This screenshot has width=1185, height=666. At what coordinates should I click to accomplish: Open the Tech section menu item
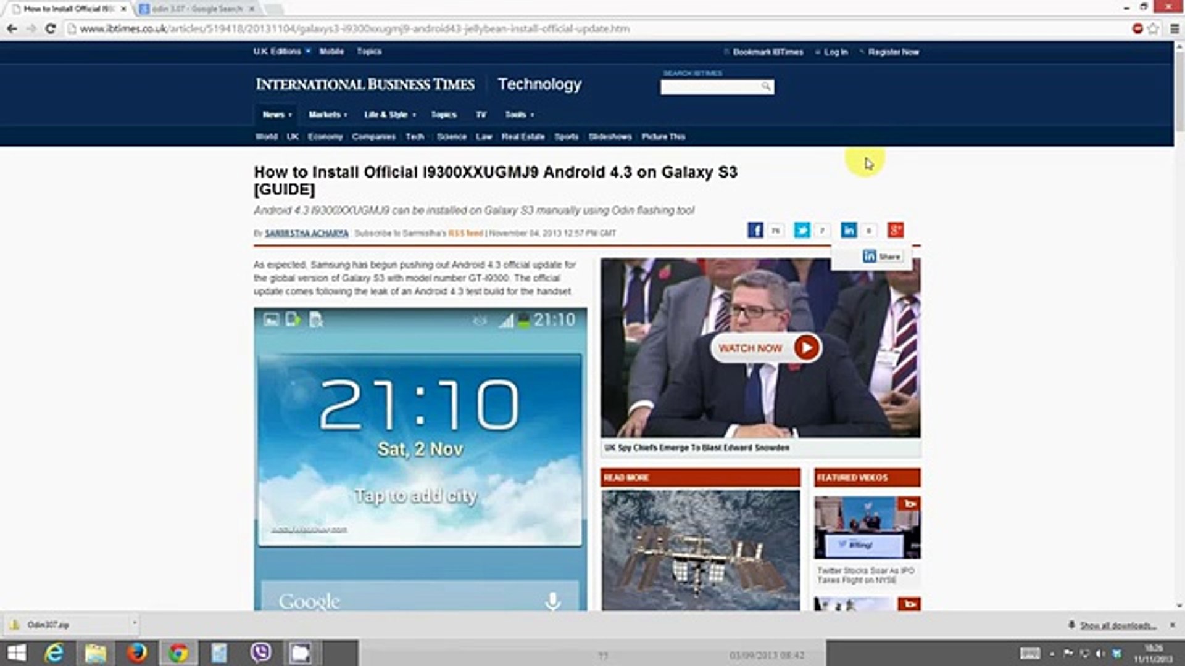point(415,136)
